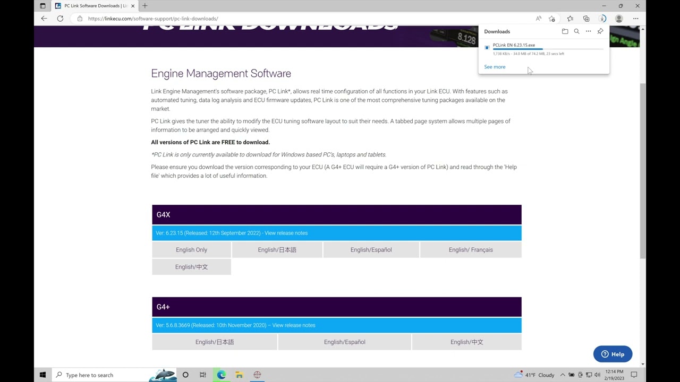Image resolution: width=680 pixels, height=382 pixels.
Task: Click PCLink EN 6.23.15.exe file icon
Action: tap(487, 47)
